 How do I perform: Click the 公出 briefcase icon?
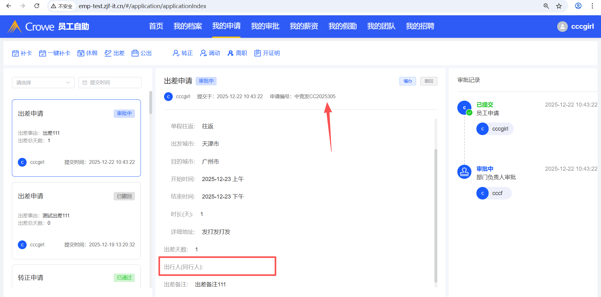tap(135, 53)
